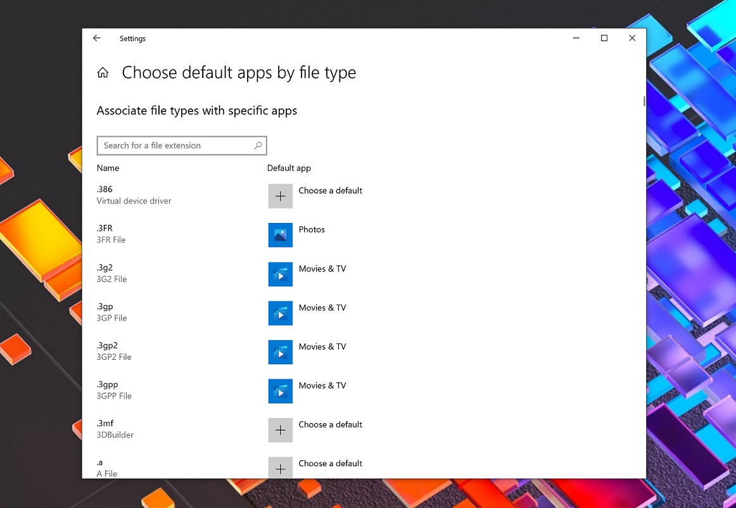Click the vertical scrollbar on the right edge

(644, 101)
